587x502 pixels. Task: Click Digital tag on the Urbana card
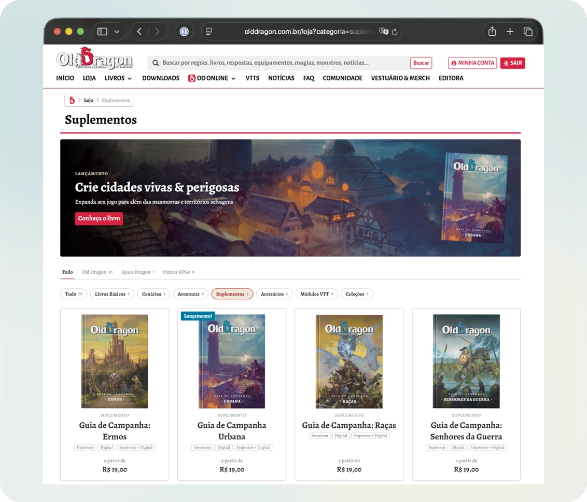[x=223, y=448]
